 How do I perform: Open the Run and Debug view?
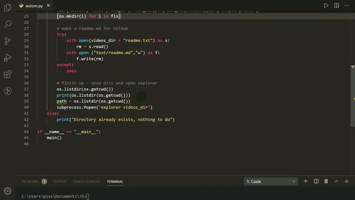click(x=7, y=58)
